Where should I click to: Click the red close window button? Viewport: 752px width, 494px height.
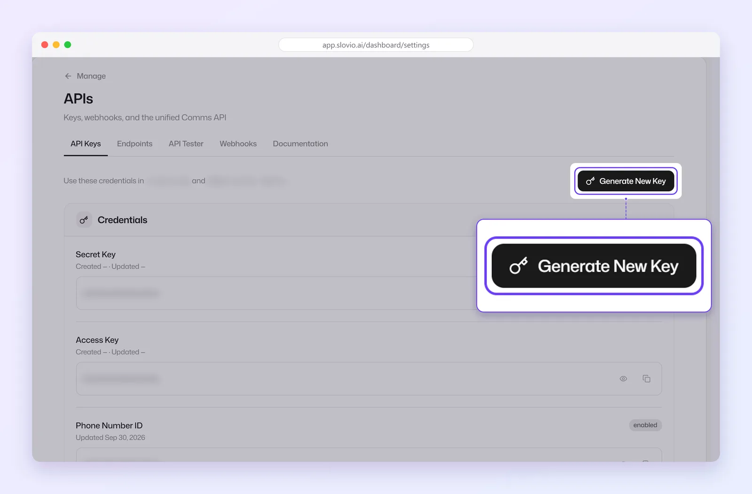(x=45, y=45)
